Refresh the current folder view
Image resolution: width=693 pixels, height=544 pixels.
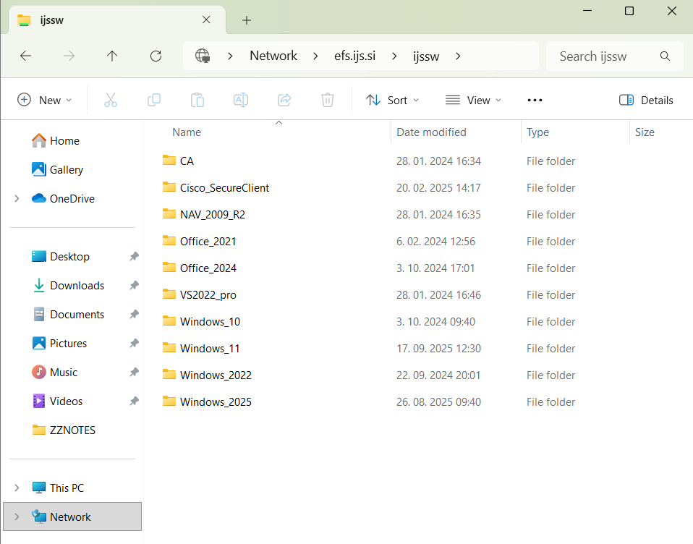click(x=156, y=56)
